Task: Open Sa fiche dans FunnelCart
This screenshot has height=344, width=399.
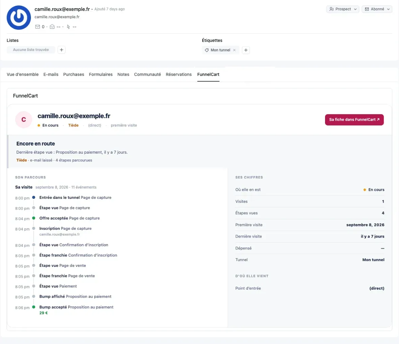Action: (354, 120)
